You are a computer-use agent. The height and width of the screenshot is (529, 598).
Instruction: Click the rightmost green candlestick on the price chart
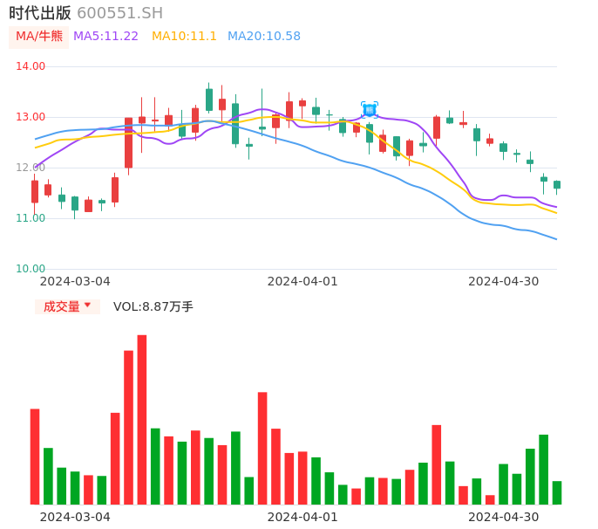click(x=557, y=185)
